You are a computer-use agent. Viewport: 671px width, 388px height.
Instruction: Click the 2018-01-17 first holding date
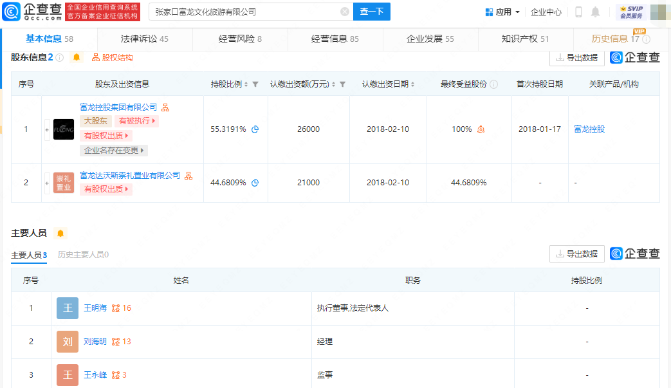540,129
